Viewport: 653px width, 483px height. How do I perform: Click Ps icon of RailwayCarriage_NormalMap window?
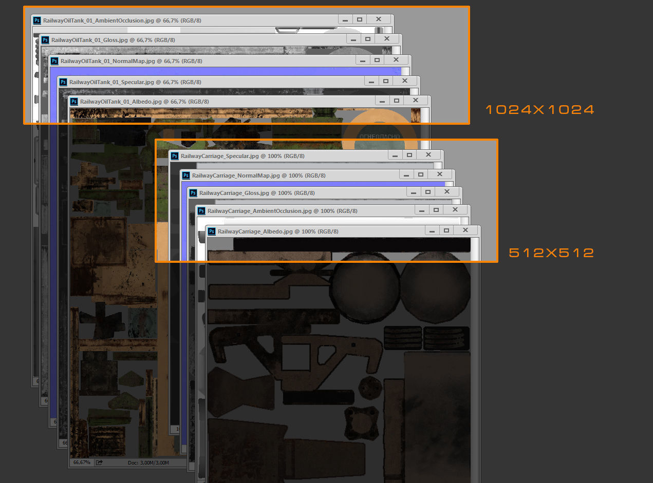[185, 176]
